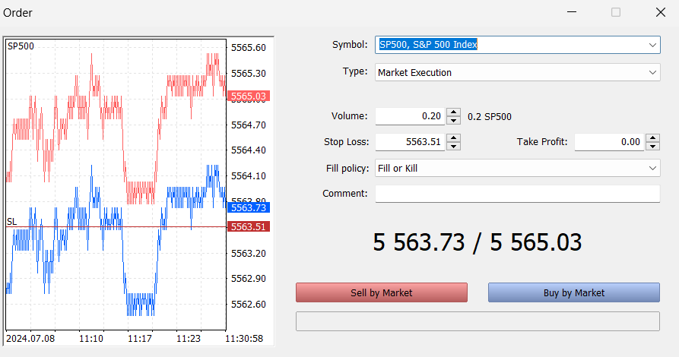The width and height of the screenshot is (679, 357).
Task: Open the Fill policy dropdown
Action: point(652,168)
